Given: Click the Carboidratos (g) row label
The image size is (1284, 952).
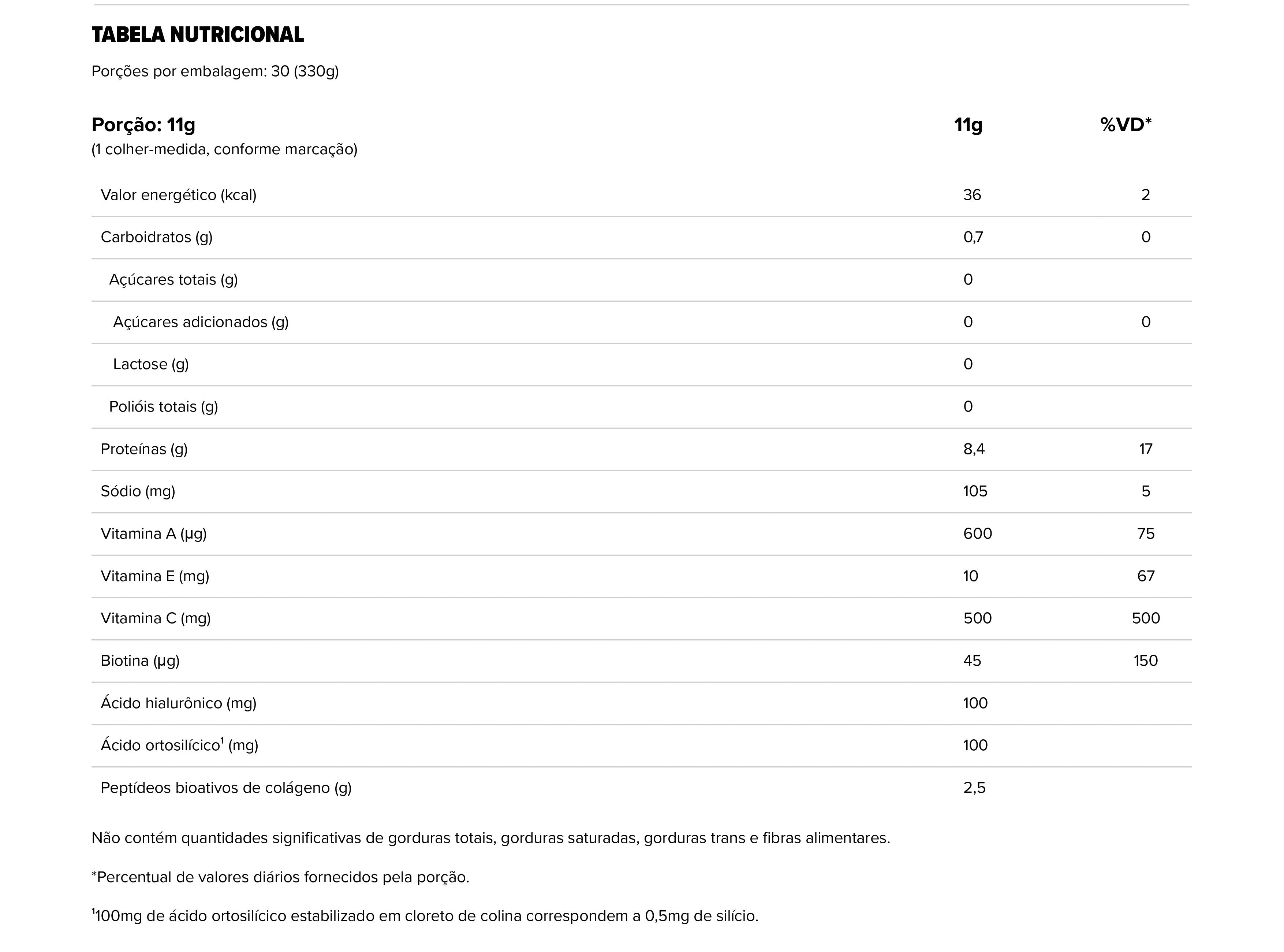Looking at the screenshot, I should click(157, 237).
